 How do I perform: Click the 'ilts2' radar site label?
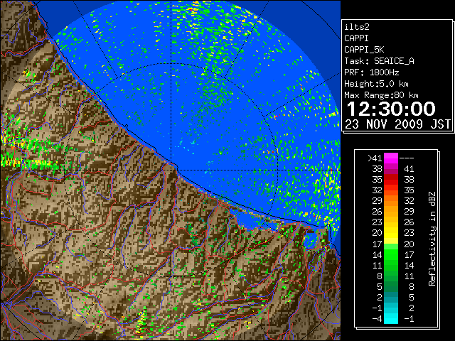[x=357, y=27]
